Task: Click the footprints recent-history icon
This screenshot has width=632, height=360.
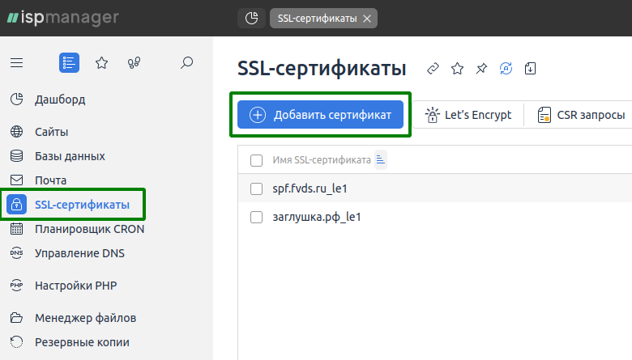Action: click(x=135, y=62)
